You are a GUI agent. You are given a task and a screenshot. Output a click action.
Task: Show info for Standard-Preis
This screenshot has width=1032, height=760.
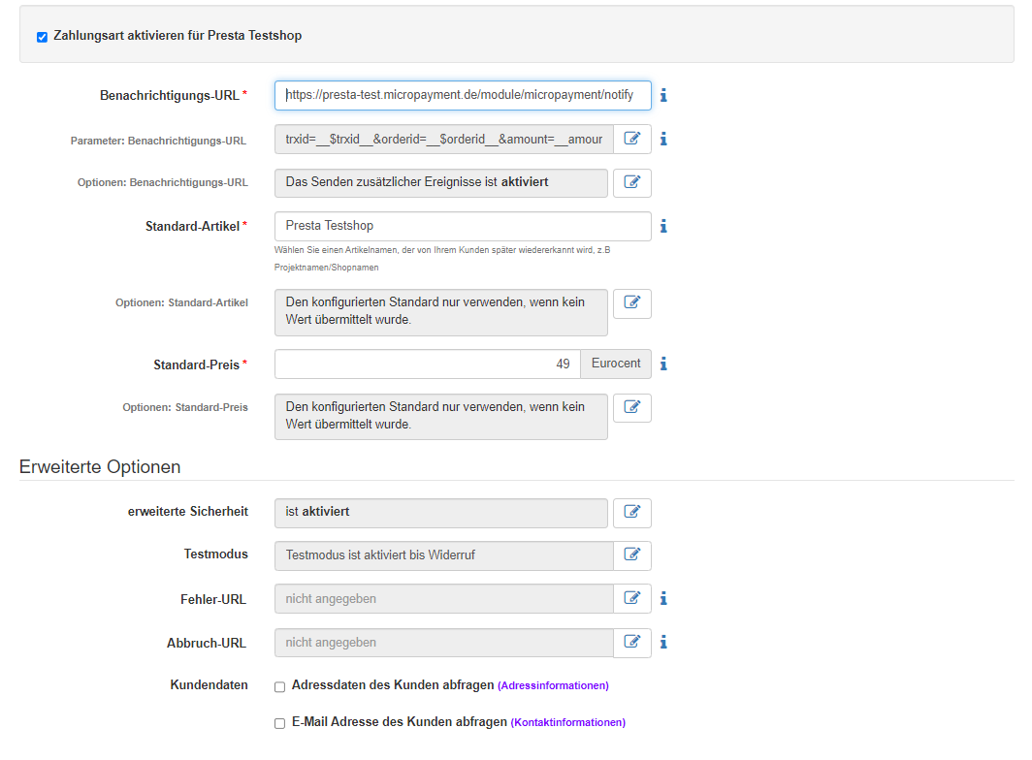(x=663, y=364)
